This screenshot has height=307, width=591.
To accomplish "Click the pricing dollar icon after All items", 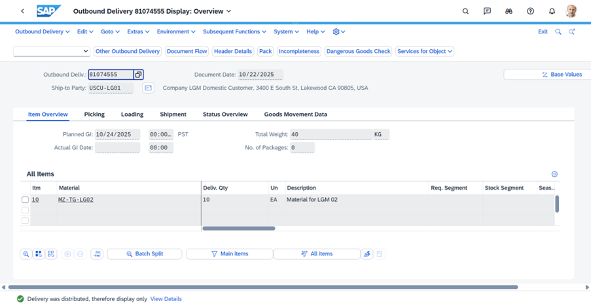I will [x=367, y=254].
